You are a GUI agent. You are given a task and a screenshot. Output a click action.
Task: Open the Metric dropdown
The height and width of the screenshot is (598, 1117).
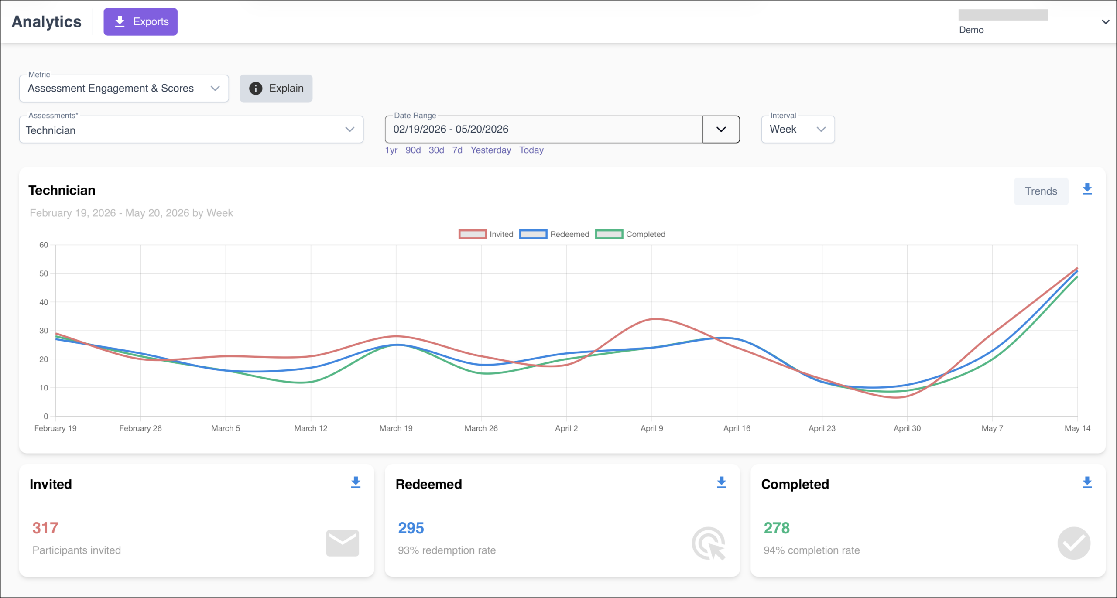coord(124,89)
